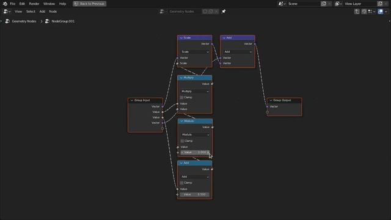The width and height of the screenshot is (391, 220).
Task: Click the remove view layer icon
Action: [386, 4]
